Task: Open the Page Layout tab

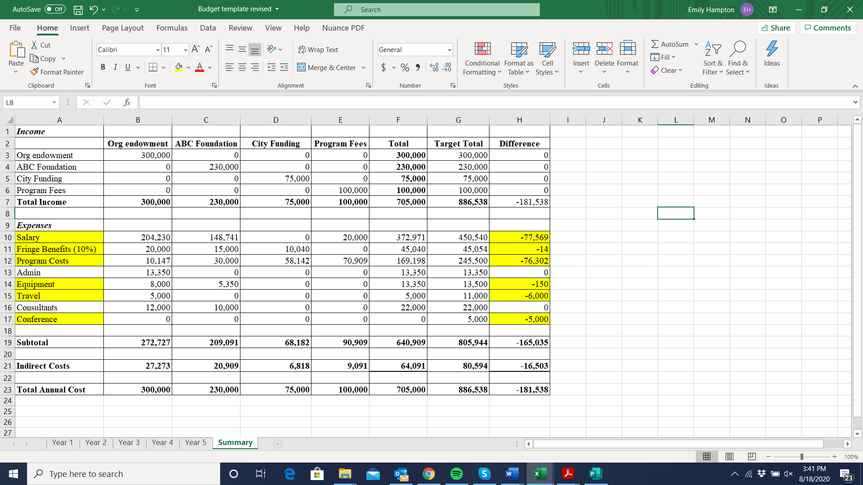Action: point(123,28)
